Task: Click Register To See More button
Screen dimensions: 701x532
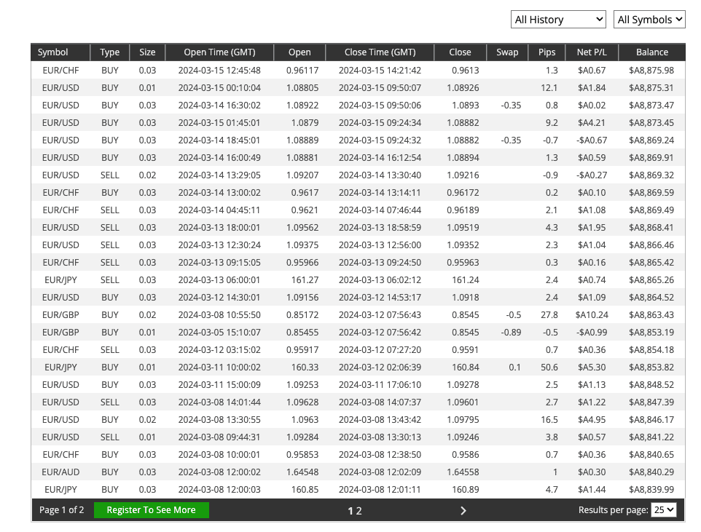Action: tap(151, 510)
